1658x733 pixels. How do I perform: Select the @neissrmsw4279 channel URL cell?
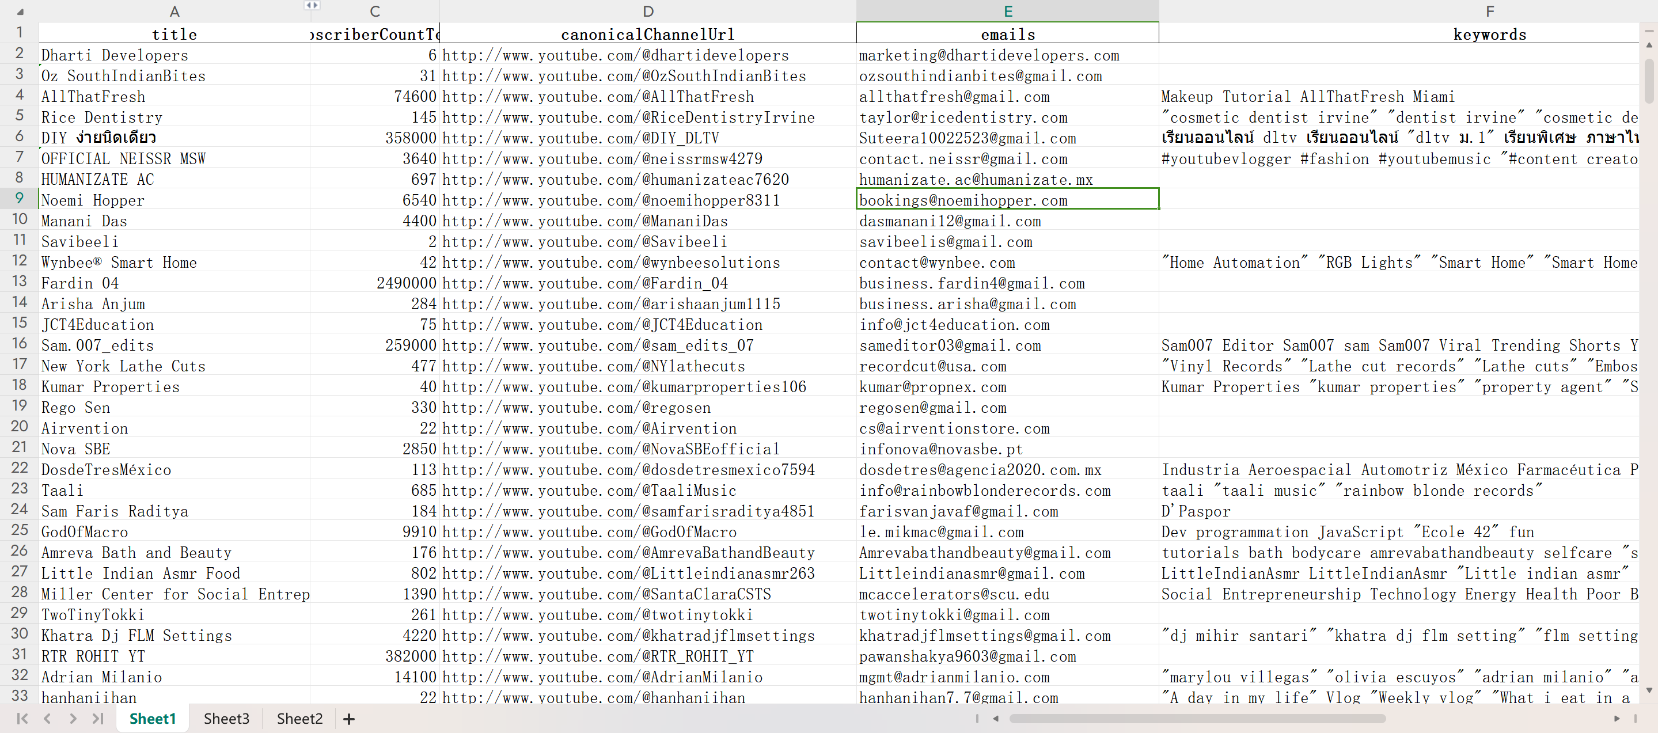pos(648,158)
